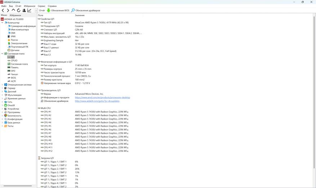The width and height of the screenshot is (316, 188).
Task: Select the Кэш L3 row
Action: pos(61,55)
